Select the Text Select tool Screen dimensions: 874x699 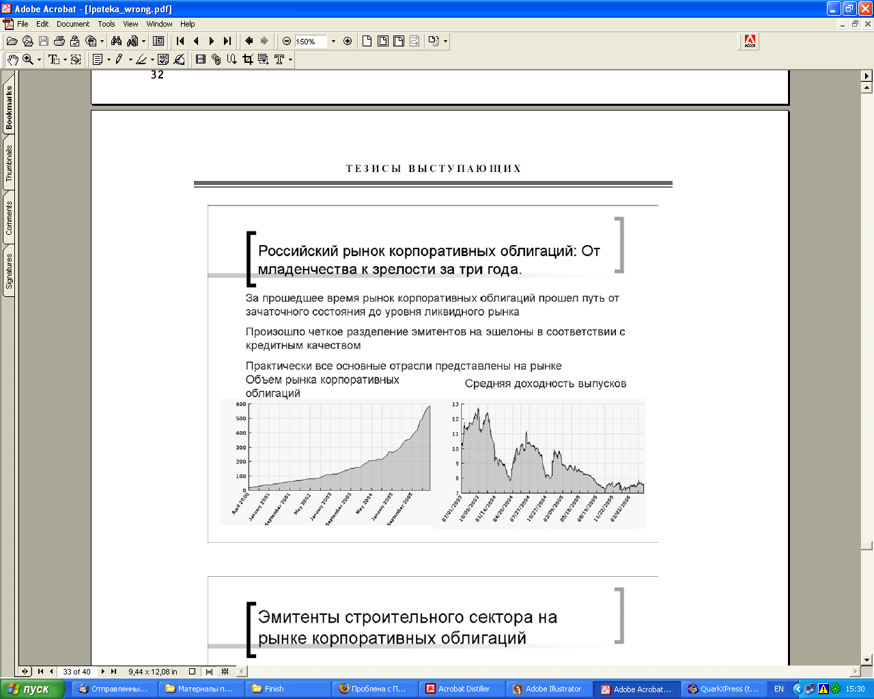(54, 59)
